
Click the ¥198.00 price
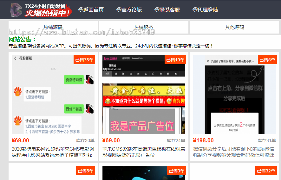[x=203, y=140]
